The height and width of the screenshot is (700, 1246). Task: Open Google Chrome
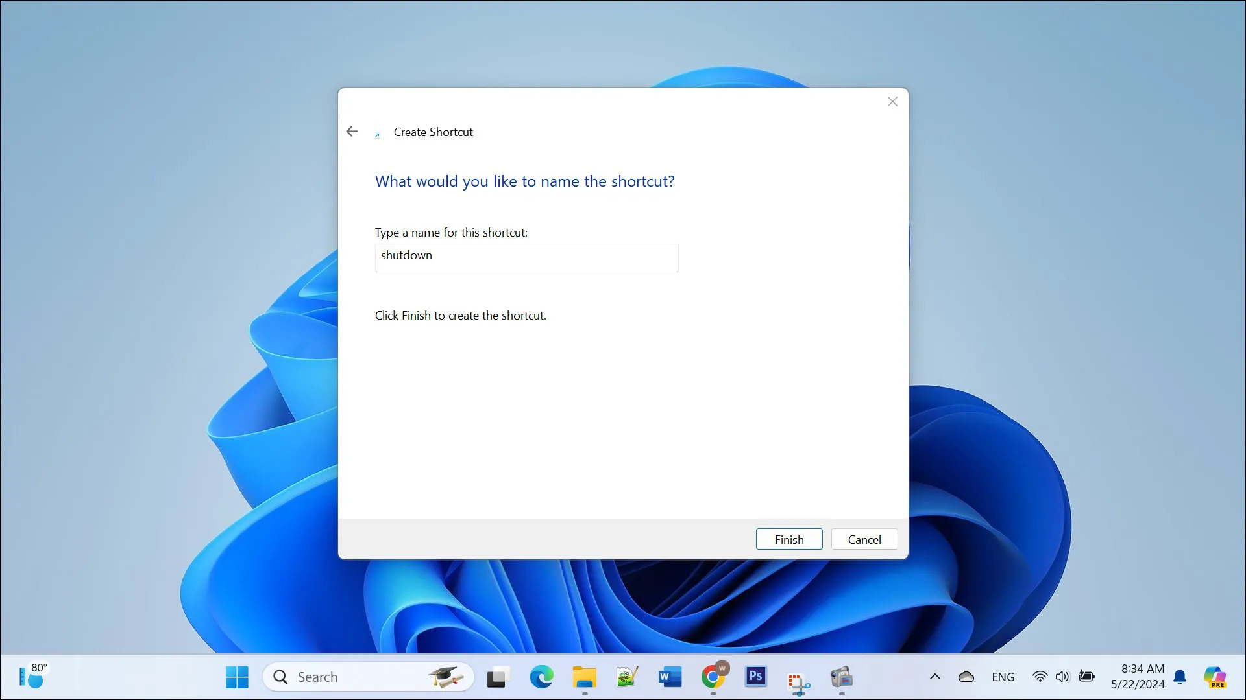click(713, 676)
